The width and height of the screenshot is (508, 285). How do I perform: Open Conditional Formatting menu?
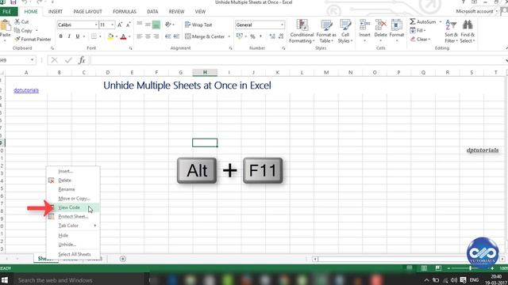coord(302,31)
